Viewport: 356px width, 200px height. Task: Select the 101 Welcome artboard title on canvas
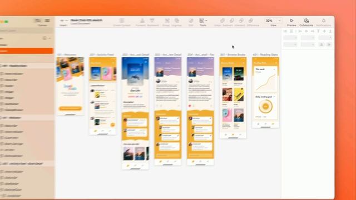67,54
